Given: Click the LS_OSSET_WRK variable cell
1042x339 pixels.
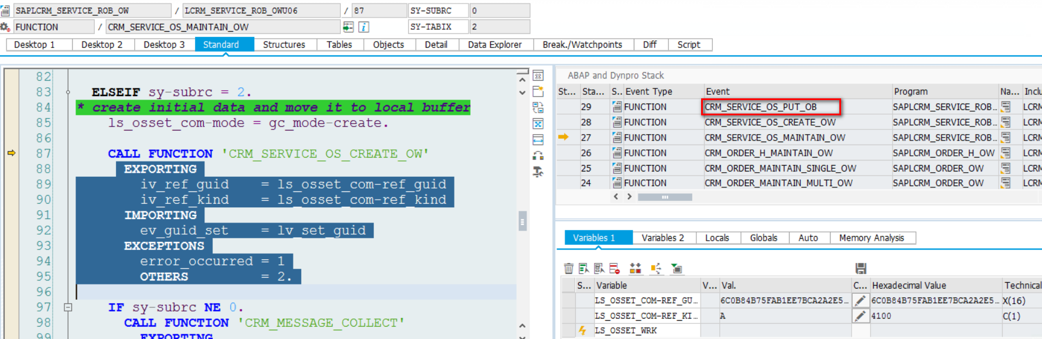Looking at the screenshot, I should tap(647, 331).
